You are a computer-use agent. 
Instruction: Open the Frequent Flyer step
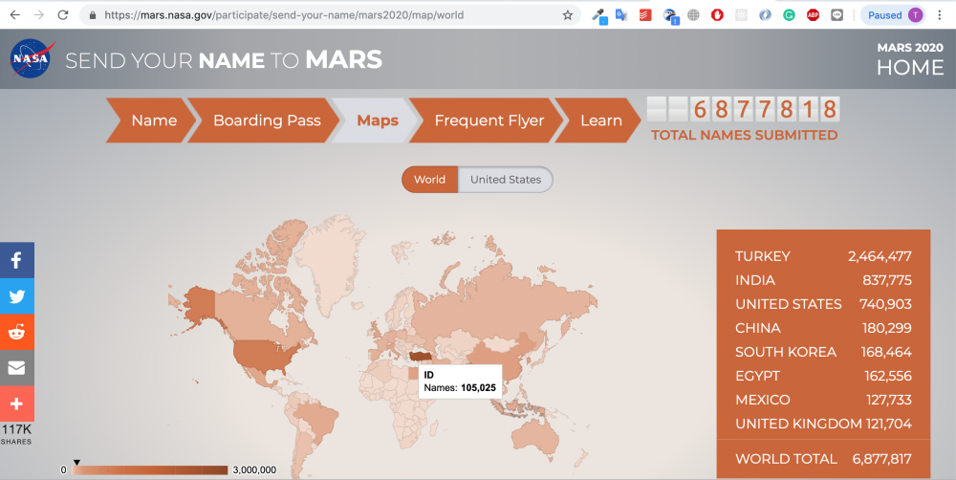tap(489, 120)
